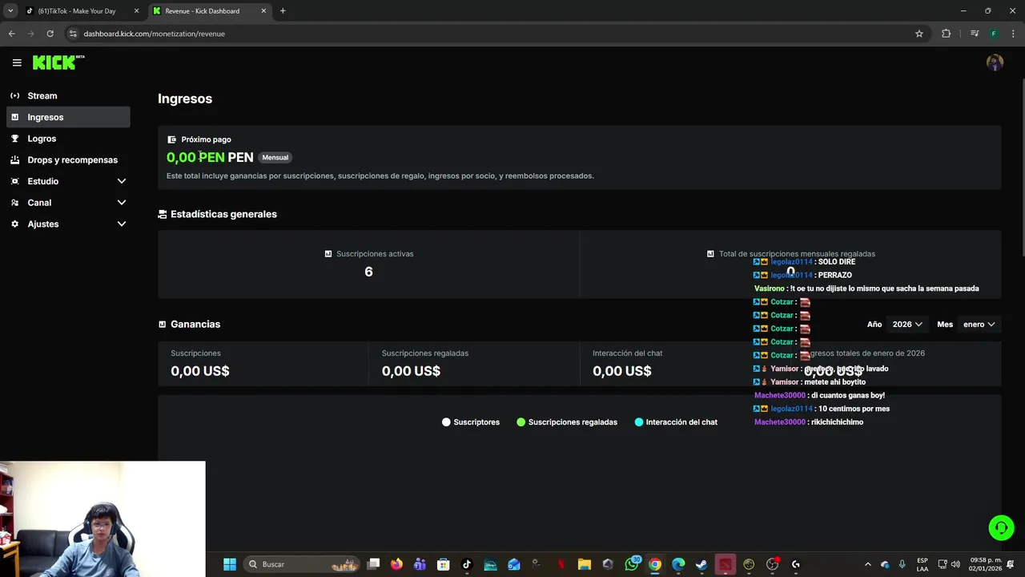
Task: Close the Kick Dashboard tab
Action: (263, 11)
